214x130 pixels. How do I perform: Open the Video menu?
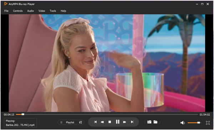point(42,11)
